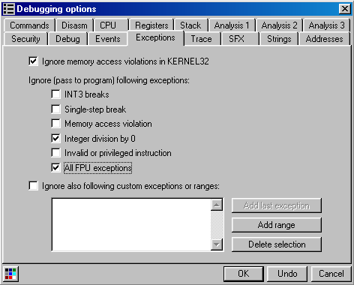Close the Debugging options dialog
The image size is (354, 285).
click(x=345, y=9)
